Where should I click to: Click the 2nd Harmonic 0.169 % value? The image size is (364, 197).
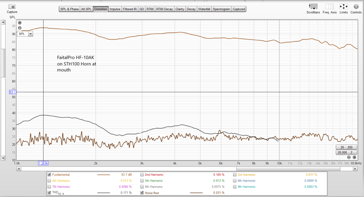point(219,175)
